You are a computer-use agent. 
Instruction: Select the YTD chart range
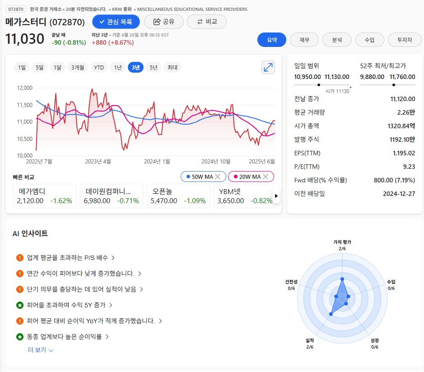[x=99, y=67]
